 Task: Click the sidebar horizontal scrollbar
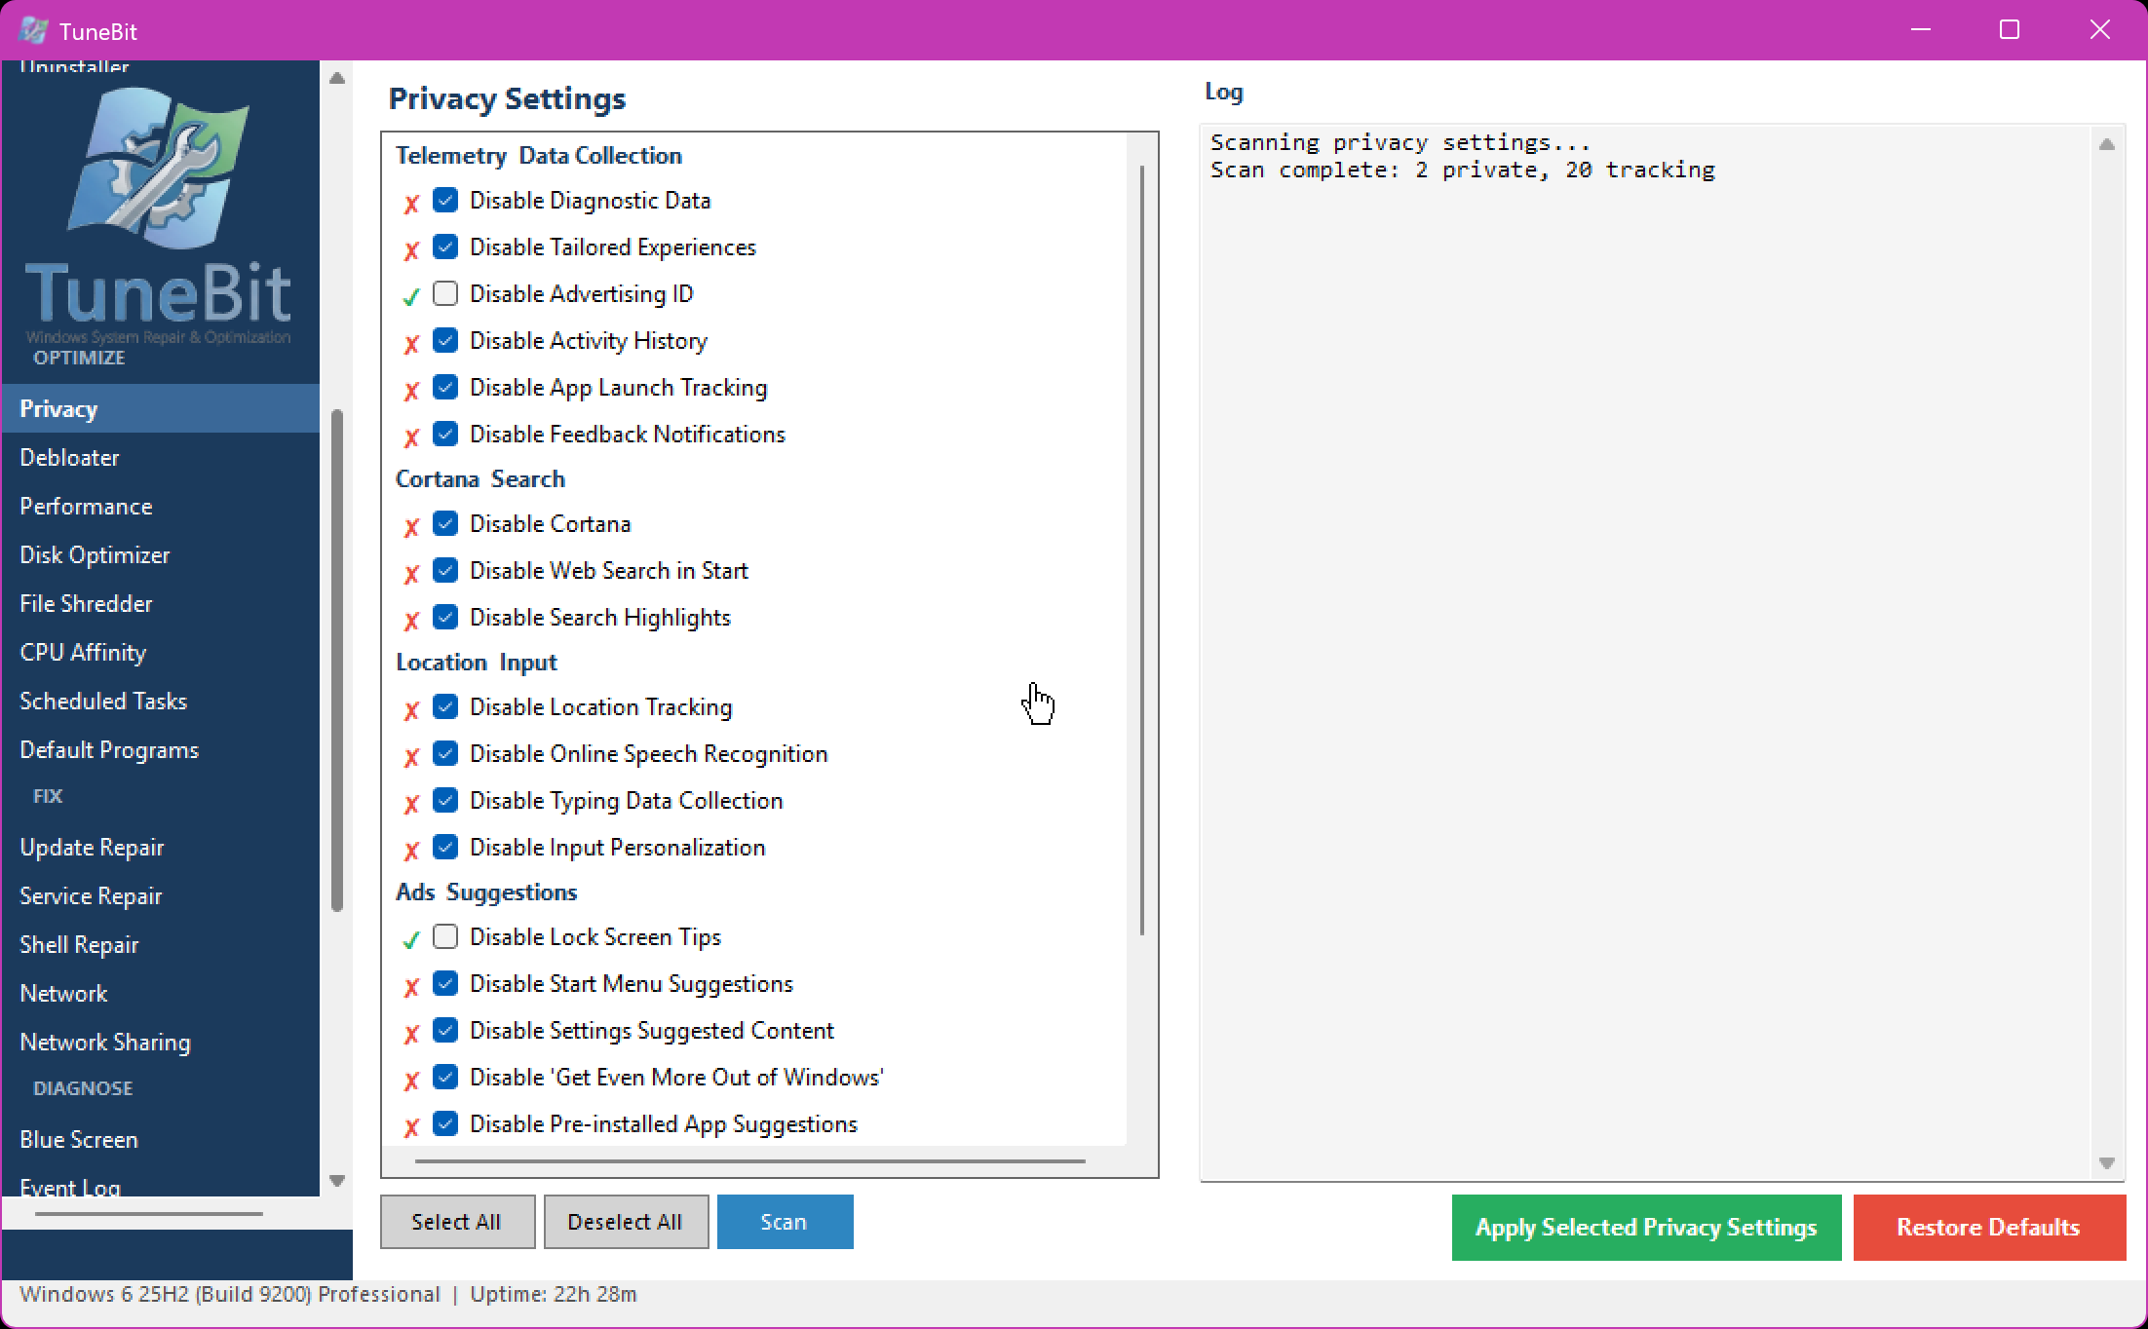click(149, 1214)
